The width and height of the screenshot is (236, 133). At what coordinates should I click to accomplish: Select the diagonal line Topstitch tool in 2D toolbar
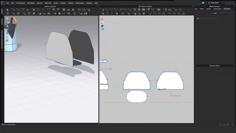pos(150,14)
